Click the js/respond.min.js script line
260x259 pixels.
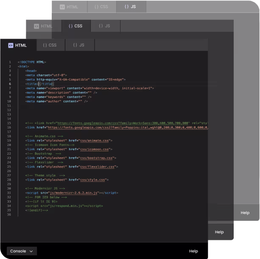click(x=64, y=206)
